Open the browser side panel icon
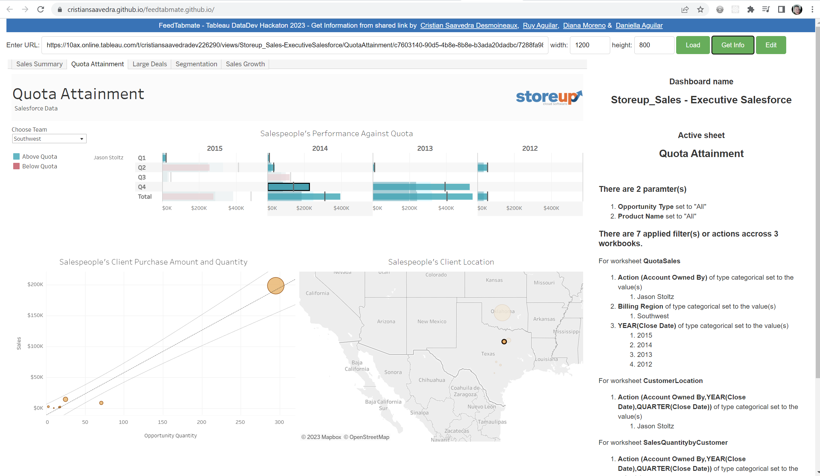This screenshot has width=820, height=476. click(x=781, y=9)
